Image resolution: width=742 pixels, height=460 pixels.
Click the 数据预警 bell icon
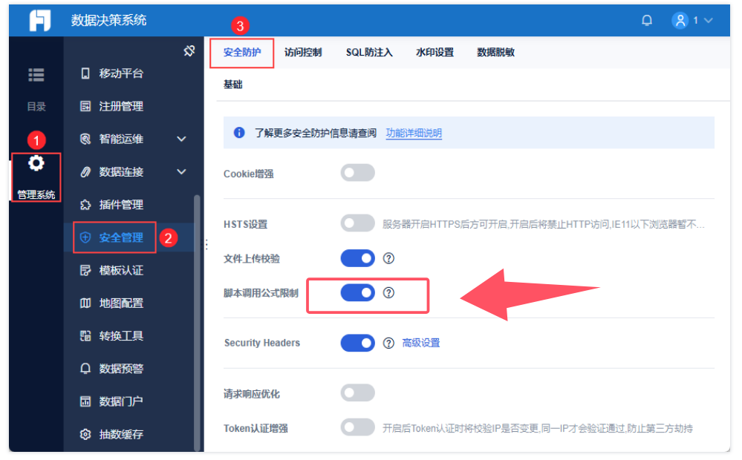tap(85, 368)
